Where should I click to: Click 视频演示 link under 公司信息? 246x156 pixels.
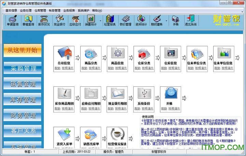[68, 68]
